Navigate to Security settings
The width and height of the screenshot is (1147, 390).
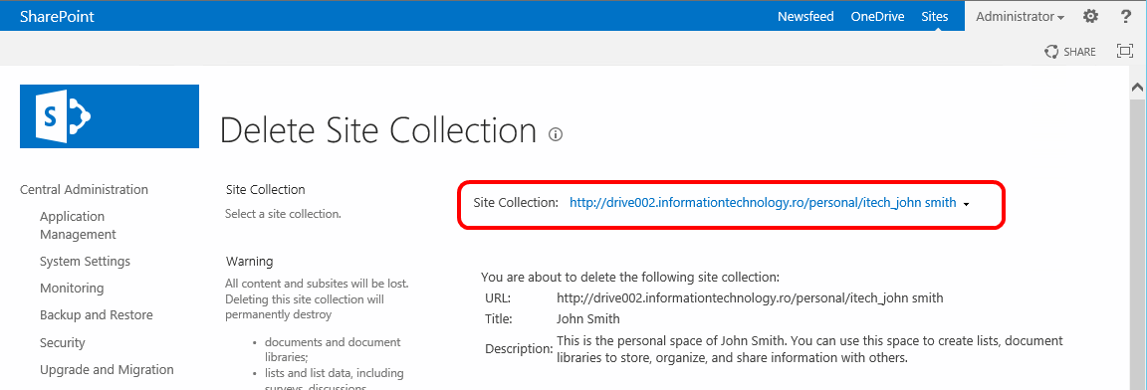click(62, 342)
